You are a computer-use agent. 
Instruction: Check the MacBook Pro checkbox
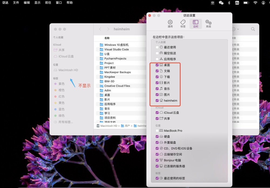tap(157, 131)
